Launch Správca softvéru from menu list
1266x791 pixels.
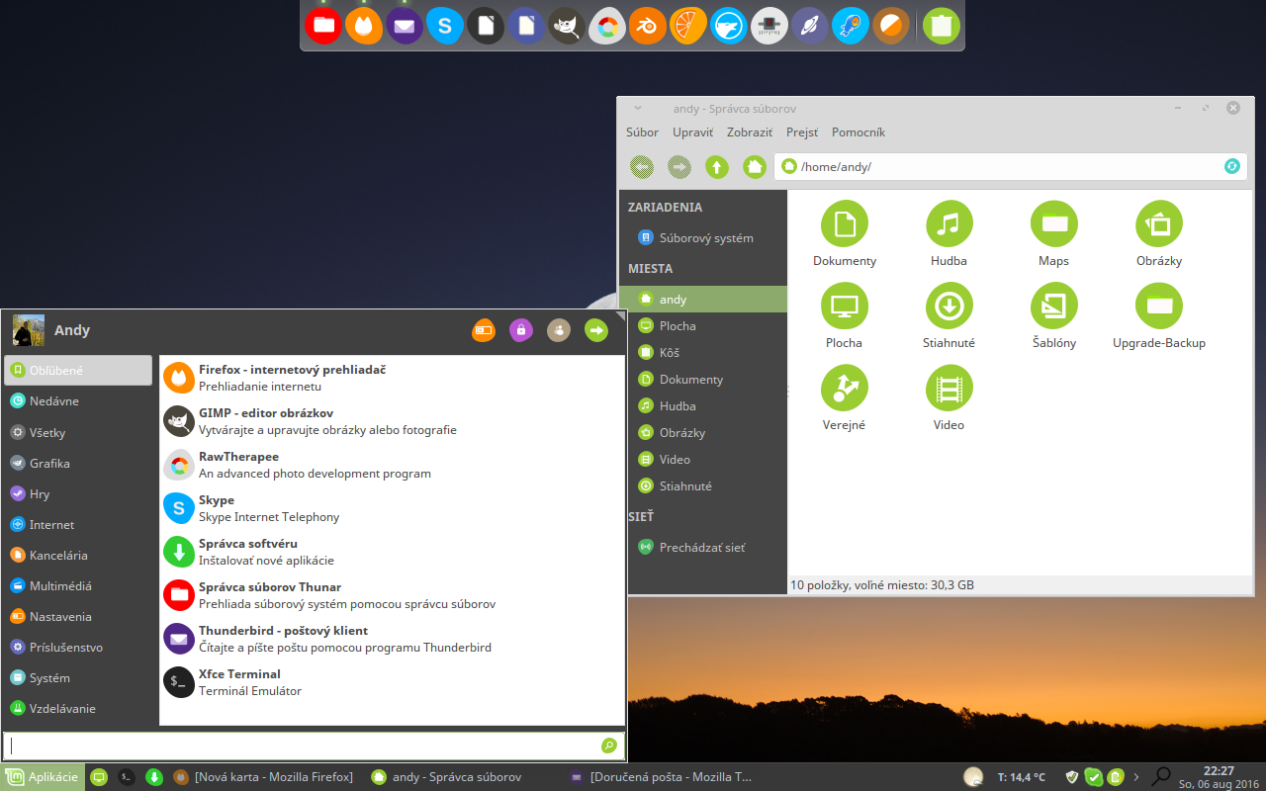(392, 552)
